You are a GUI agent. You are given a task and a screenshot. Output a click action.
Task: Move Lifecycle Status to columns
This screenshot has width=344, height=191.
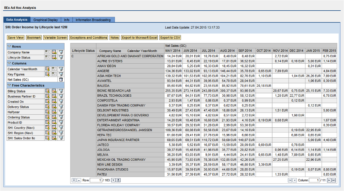click(x=54, y=58)
